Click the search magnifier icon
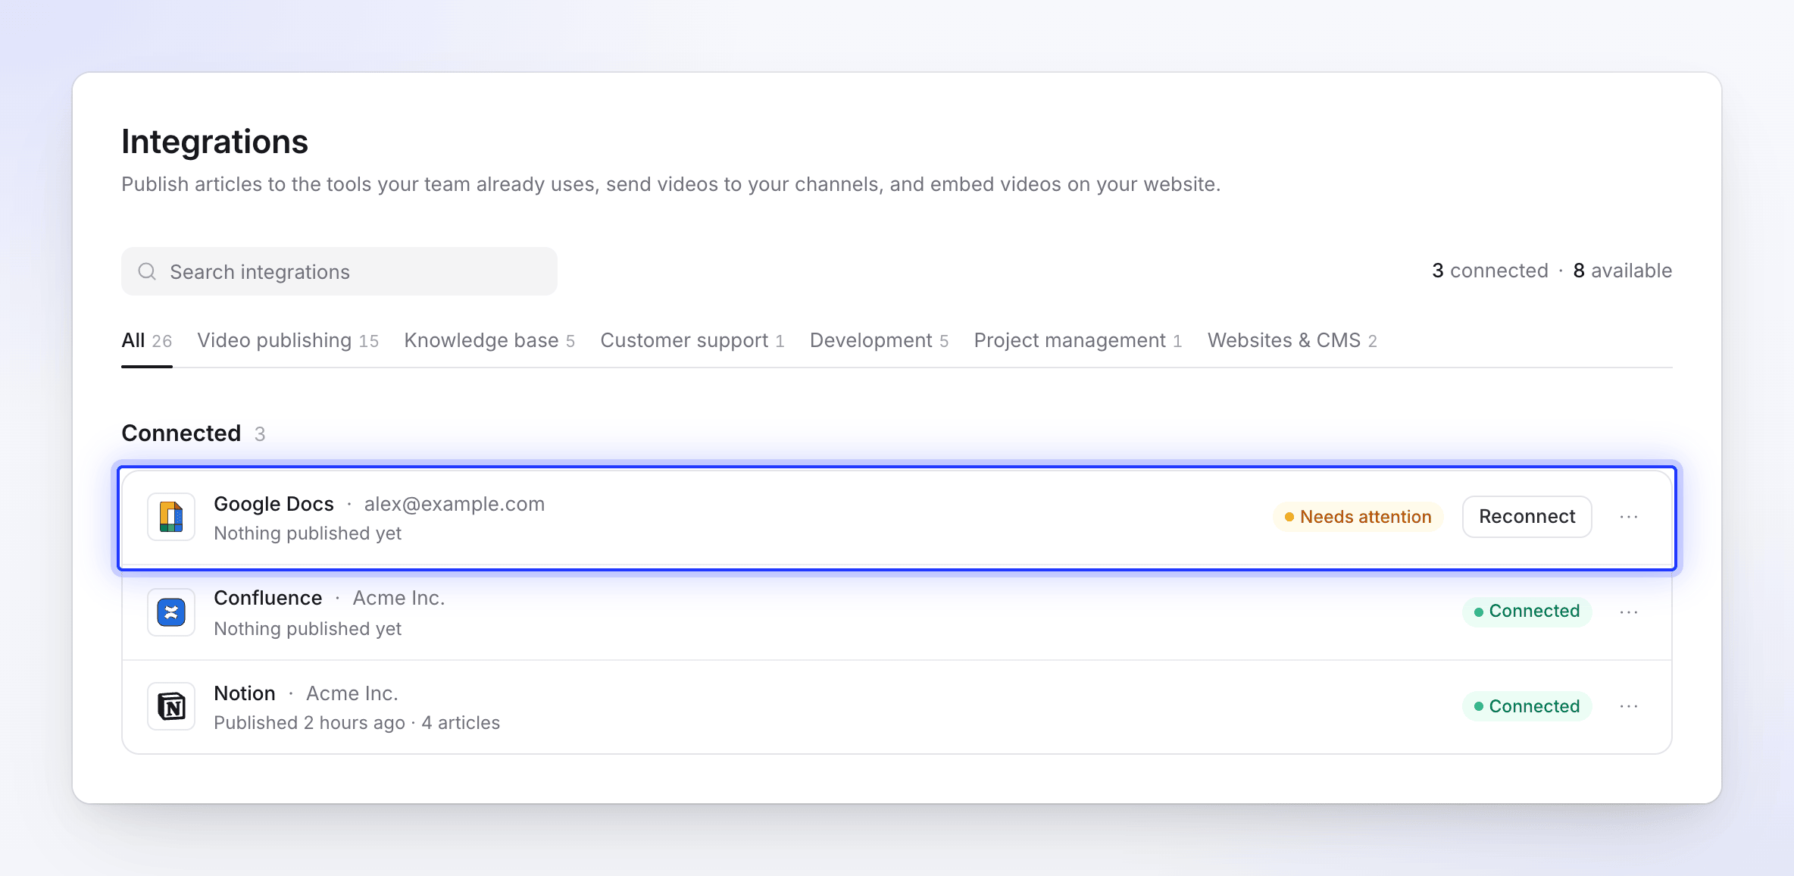The image size is (1794, 876). click(147, 271)
